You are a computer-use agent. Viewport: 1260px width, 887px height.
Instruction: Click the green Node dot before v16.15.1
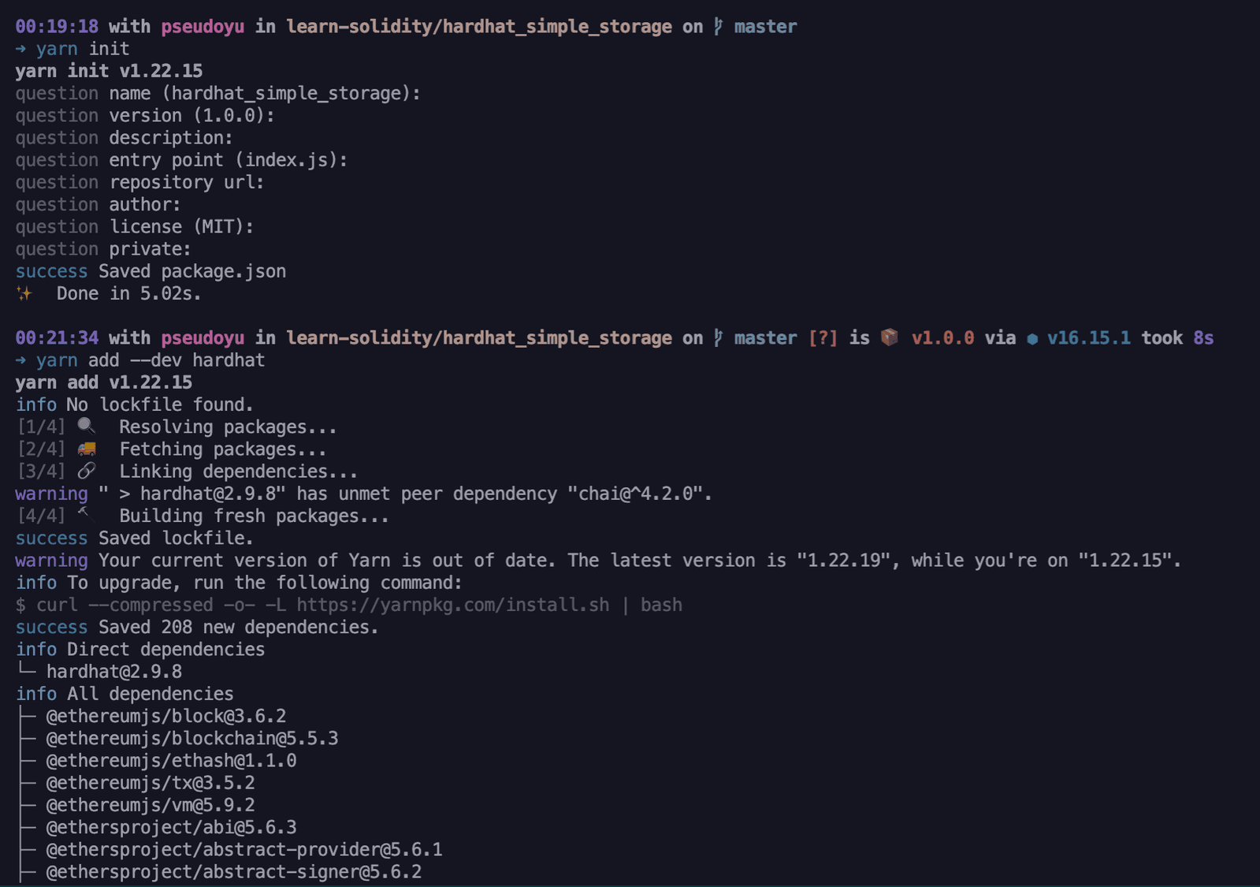(1032, 339)
